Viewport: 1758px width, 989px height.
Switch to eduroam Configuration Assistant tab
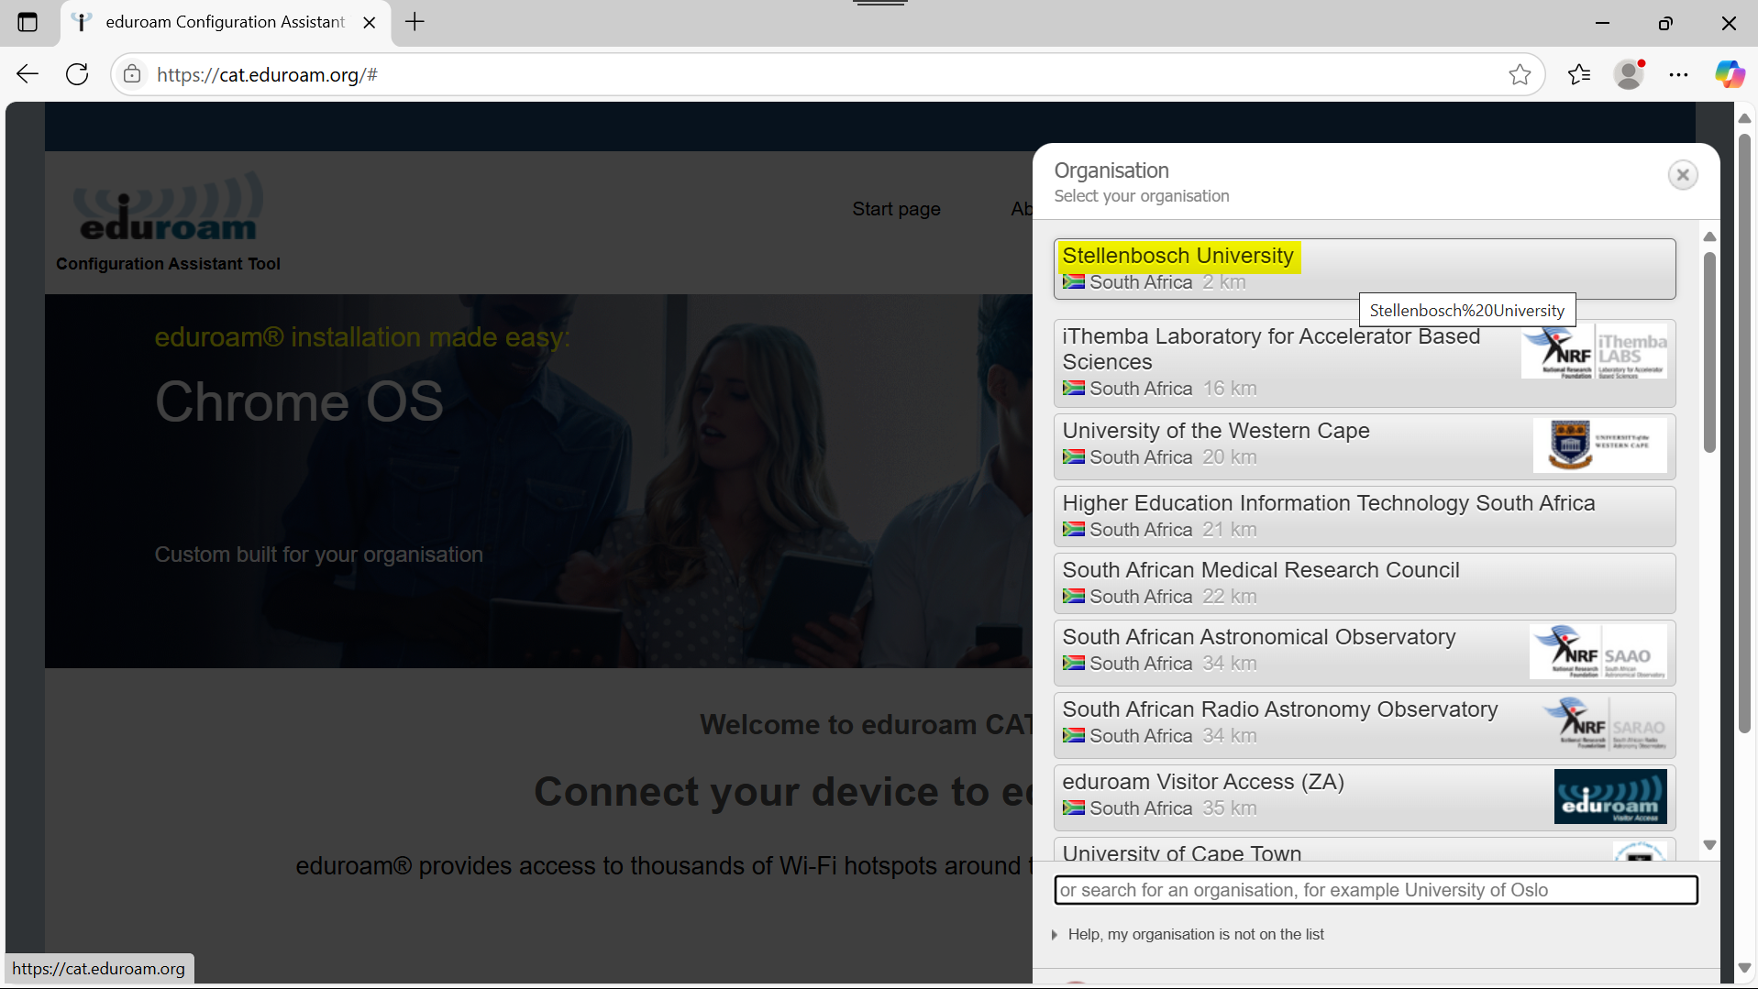[225, 22]
